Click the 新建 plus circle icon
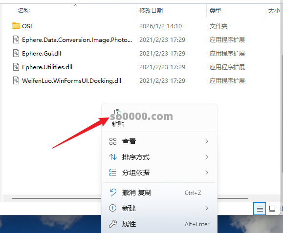The height and width of the screenshot is (233, 283). coord(112,208)
